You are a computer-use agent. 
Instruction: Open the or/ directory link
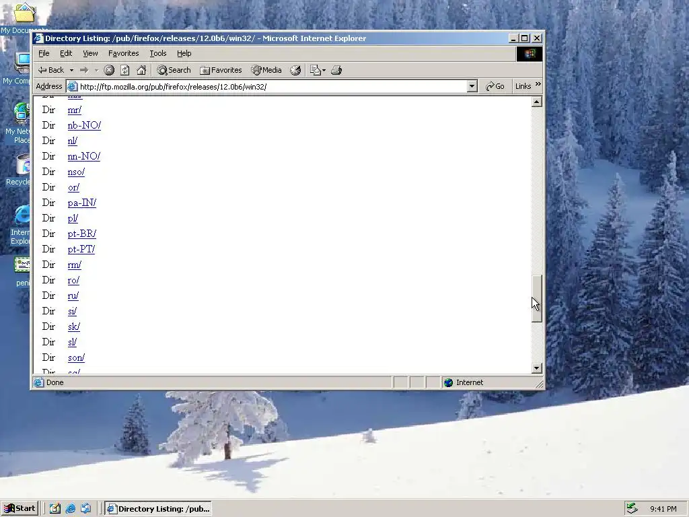[x=73, y=187]
